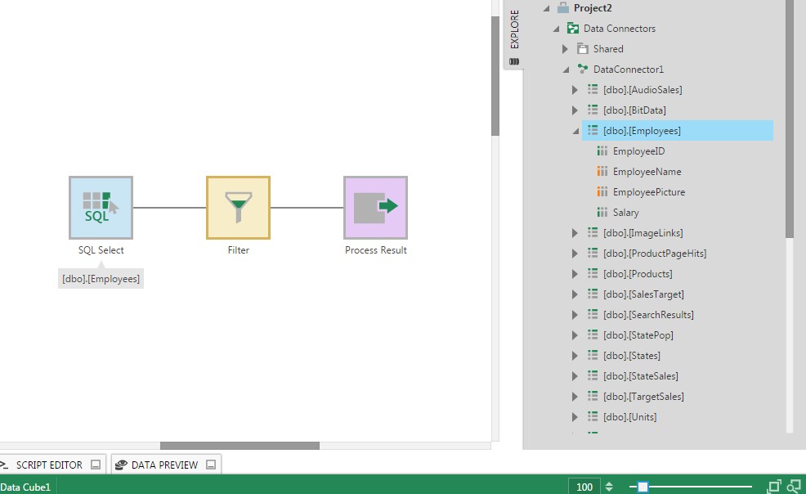Click the EmployeePicture column icon

pyautogui.click(x=602, y=191)
